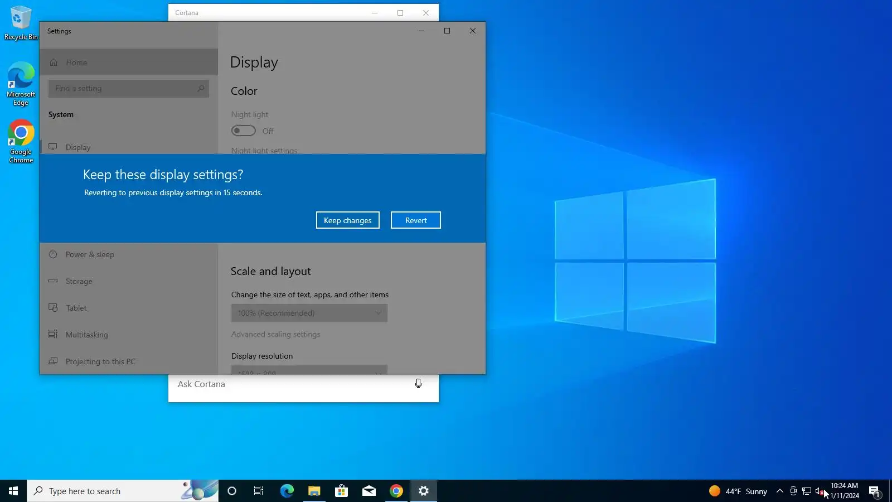Expand the Display resolution dropdown
This screenshot has width=892, height=502.
[x=309, y=370]
